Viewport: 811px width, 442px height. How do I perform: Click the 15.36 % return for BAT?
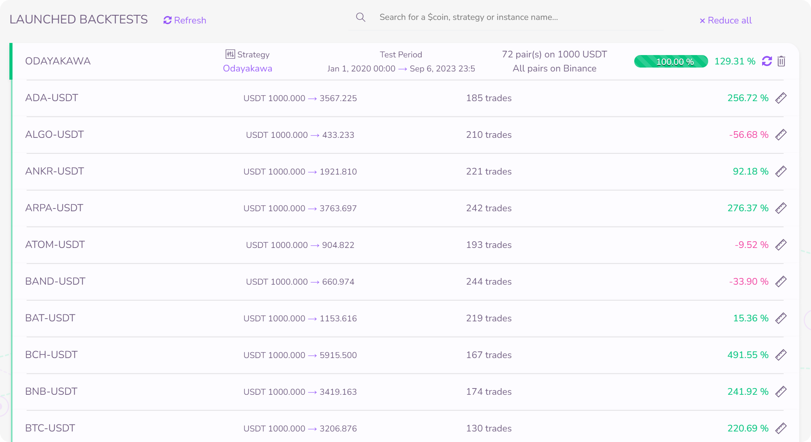751,318
